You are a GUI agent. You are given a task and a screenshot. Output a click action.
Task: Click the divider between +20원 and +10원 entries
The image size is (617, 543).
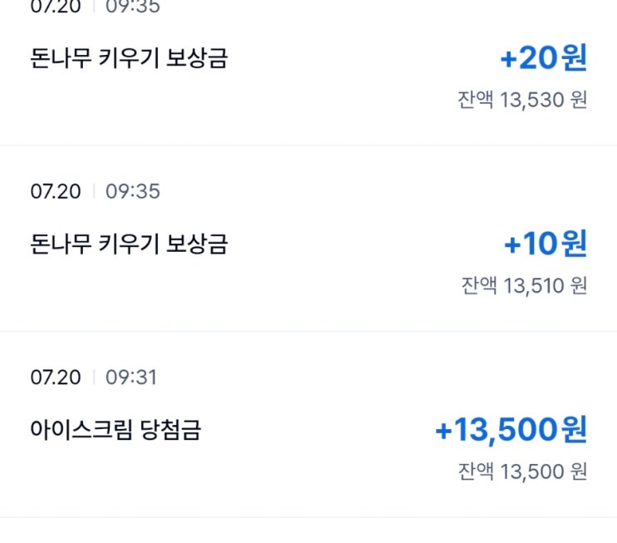[x=308, y=145]
